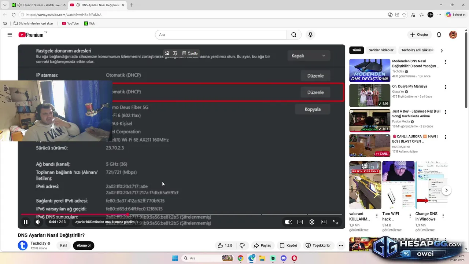Viewport: 469px width, 264px height.
Task: Open the YouTube account avatar menu
Action: click(453, 35)
